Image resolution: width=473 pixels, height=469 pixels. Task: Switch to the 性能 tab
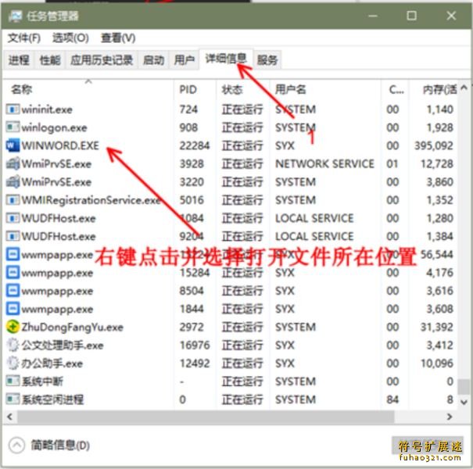tap(50, 60)
